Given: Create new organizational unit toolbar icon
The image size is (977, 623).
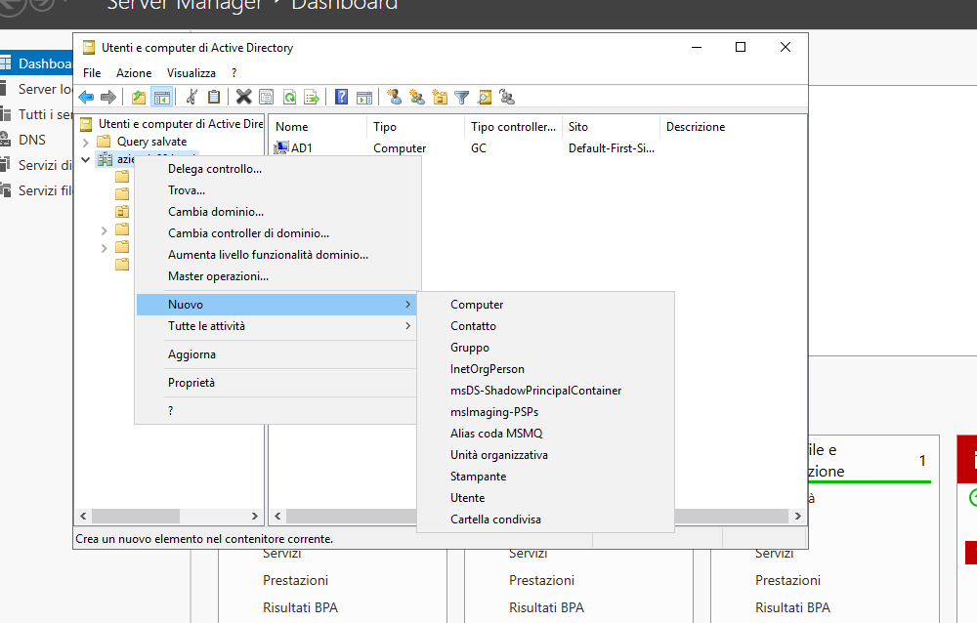Looking at the screenshot, I should (440, 98).
